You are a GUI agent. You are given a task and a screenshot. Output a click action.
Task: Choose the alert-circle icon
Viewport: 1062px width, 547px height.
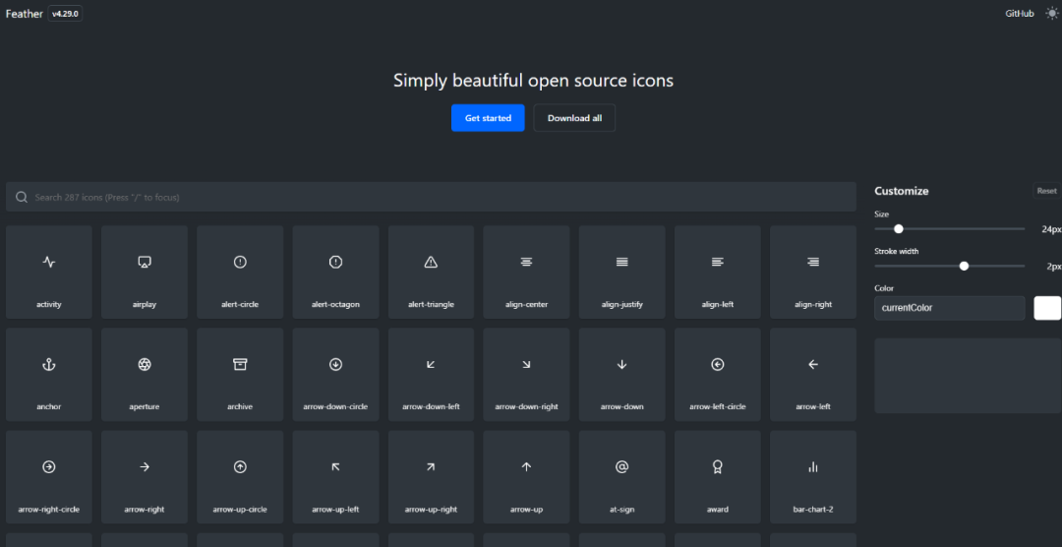240,272
